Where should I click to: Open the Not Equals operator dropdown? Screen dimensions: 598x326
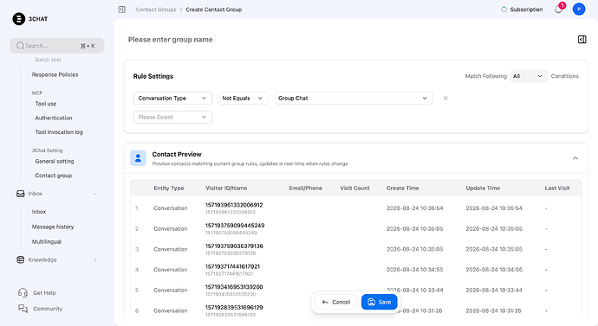[243, 98]
